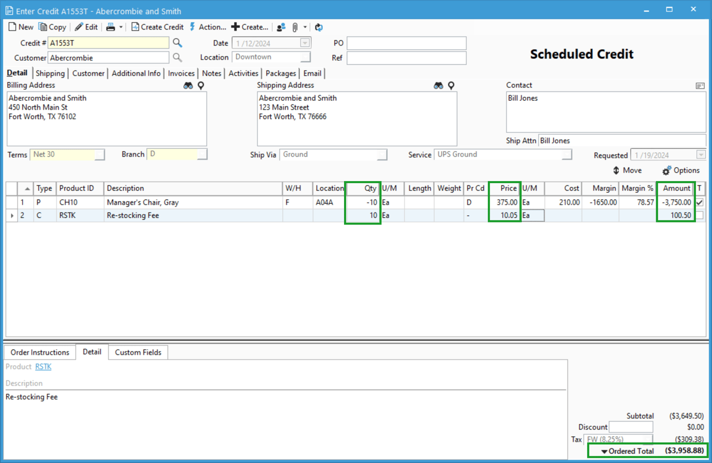The width and height of the screenshot is (712, 463).
Task: Switch to the Detail tab
Action: [17, 73]
